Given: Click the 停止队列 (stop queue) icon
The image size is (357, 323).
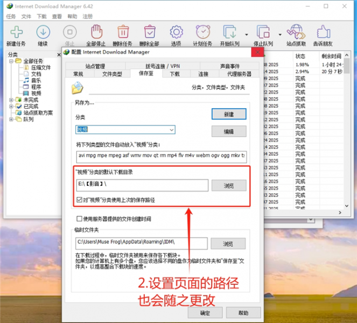Looking at the screenshot, I should pos(263,32).
